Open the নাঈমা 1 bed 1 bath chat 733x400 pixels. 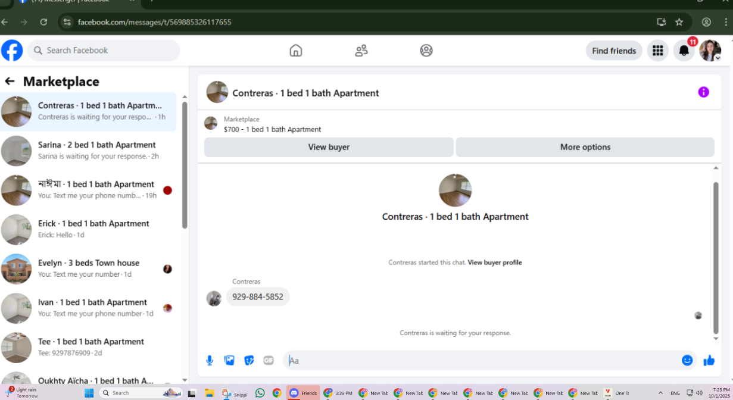click(x=88, y=190)
